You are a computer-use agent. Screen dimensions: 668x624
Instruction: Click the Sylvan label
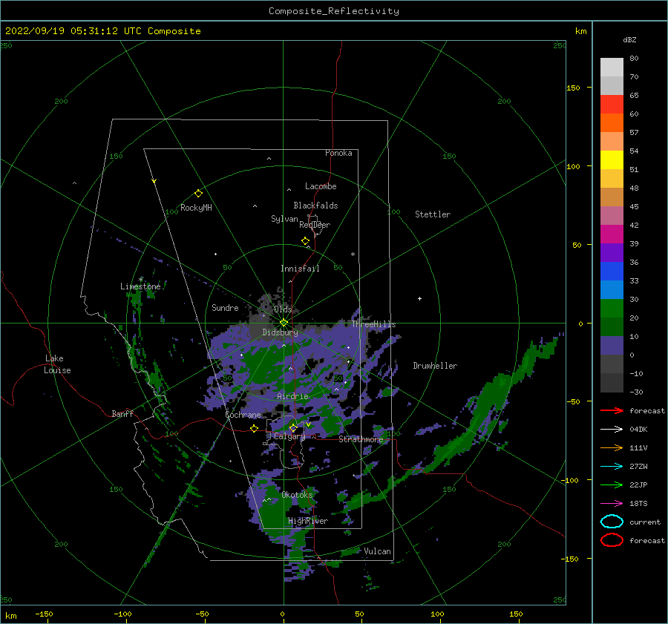tap(284, 219)
